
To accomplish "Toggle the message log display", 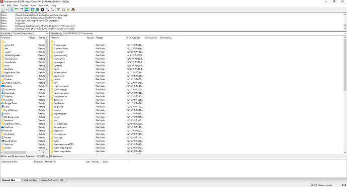I will [x=12, y=10].
